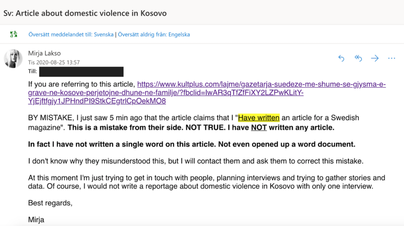Click the paragraph starting 'At this moment'
The image size is (404, 226).
207,182
